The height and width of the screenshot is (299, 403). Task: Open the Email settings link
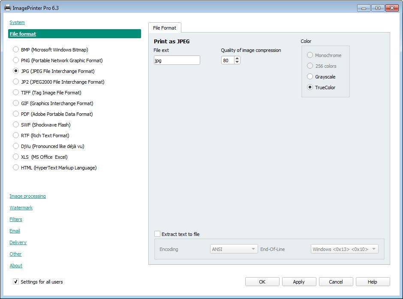[x=15, y=231]
